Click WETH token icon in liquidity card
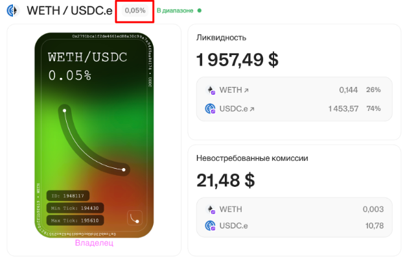 pyautogui.click(x=211, y=90)
